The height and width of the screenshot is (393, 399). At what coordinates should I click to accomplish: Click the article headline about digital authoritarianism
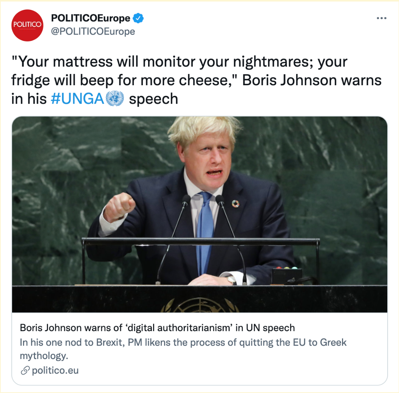(157, 328)
